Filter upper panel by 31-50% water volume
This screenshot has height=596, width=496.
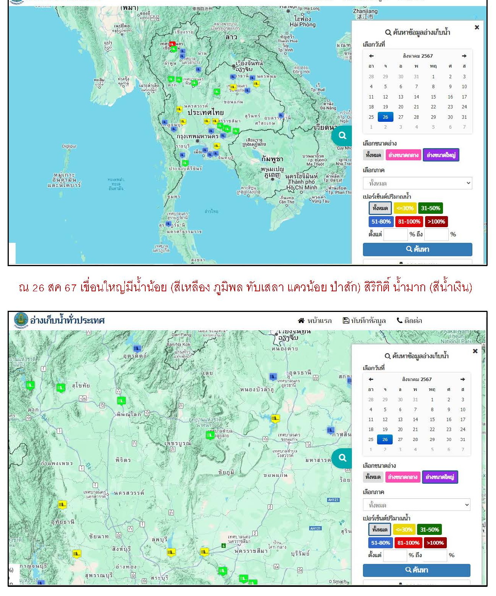(430, 208)
